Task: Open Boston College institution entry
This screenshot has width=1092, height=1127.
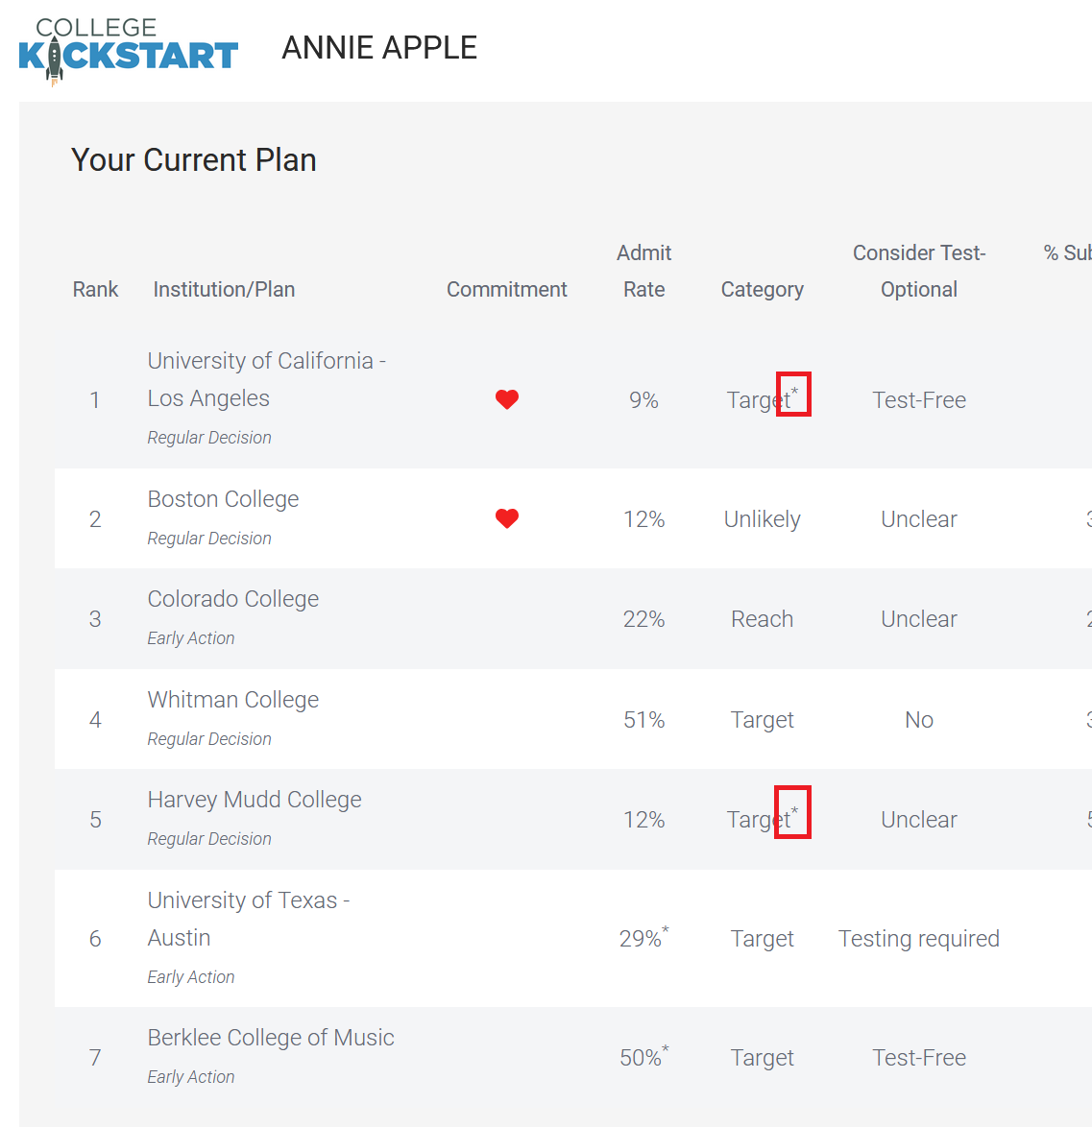Action: [223, 499]
